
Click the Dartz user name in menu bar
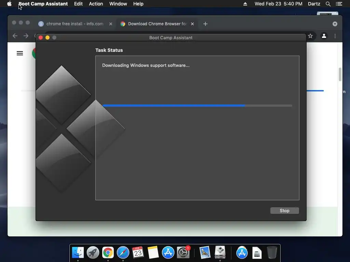tap(314, 4)
